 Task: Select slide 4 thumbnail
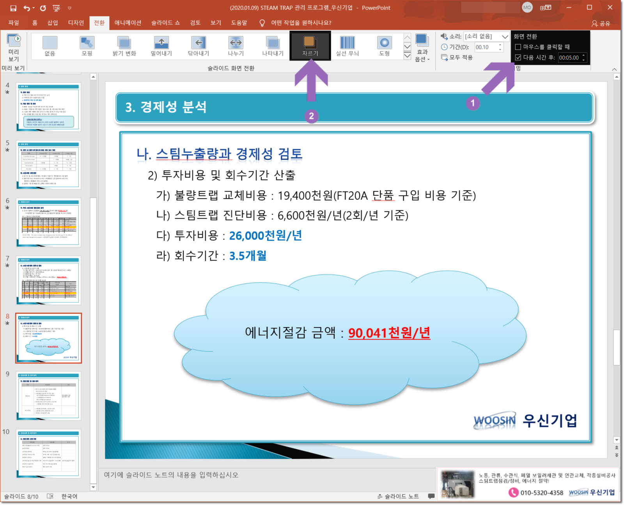tap(48, 106)
